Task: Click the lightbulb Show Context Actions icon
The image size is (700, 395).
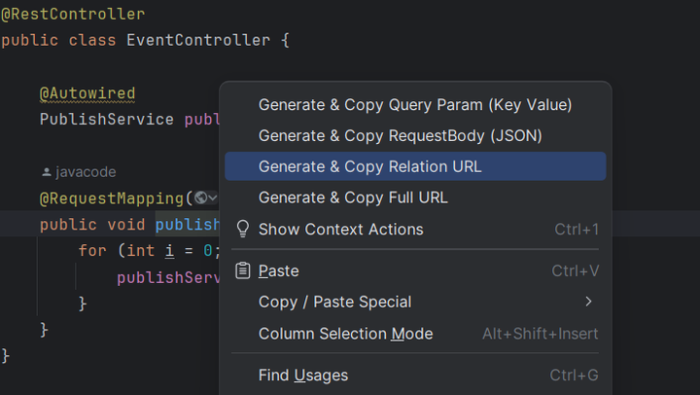Action: click(243, 229)
